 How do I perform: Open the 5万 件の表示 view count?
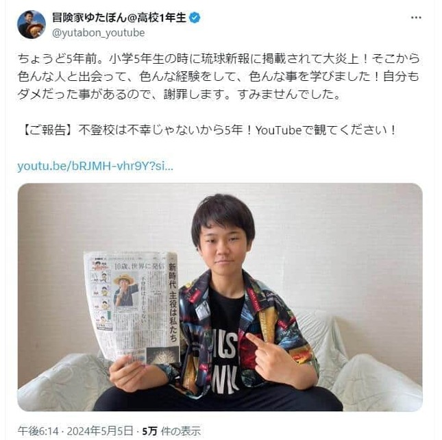[x=171, y=431]
